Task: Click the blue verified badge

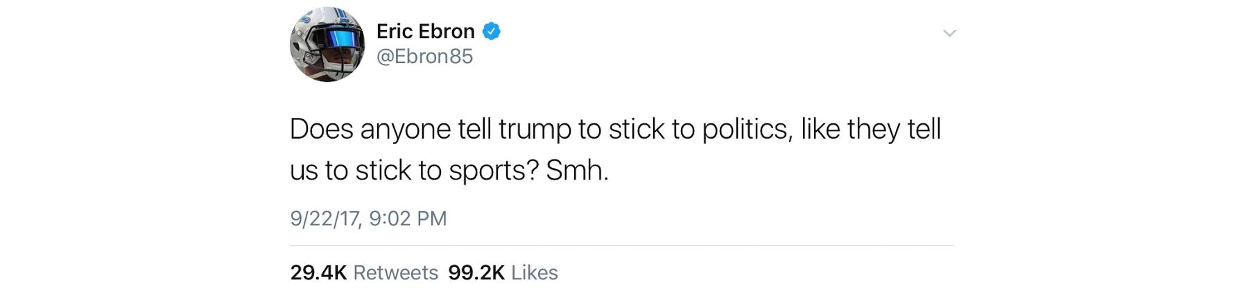Action: (x=491, y=31)
